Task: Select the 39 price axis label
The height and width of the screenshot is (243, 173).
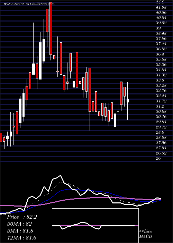Action: [x=158, y=28]
